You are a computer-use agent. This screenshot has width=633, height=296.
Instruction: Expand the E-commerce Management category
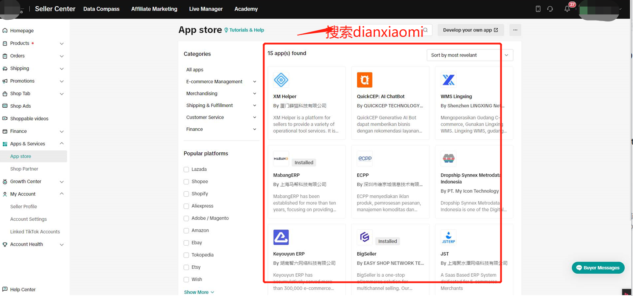[x=254, y=82]
